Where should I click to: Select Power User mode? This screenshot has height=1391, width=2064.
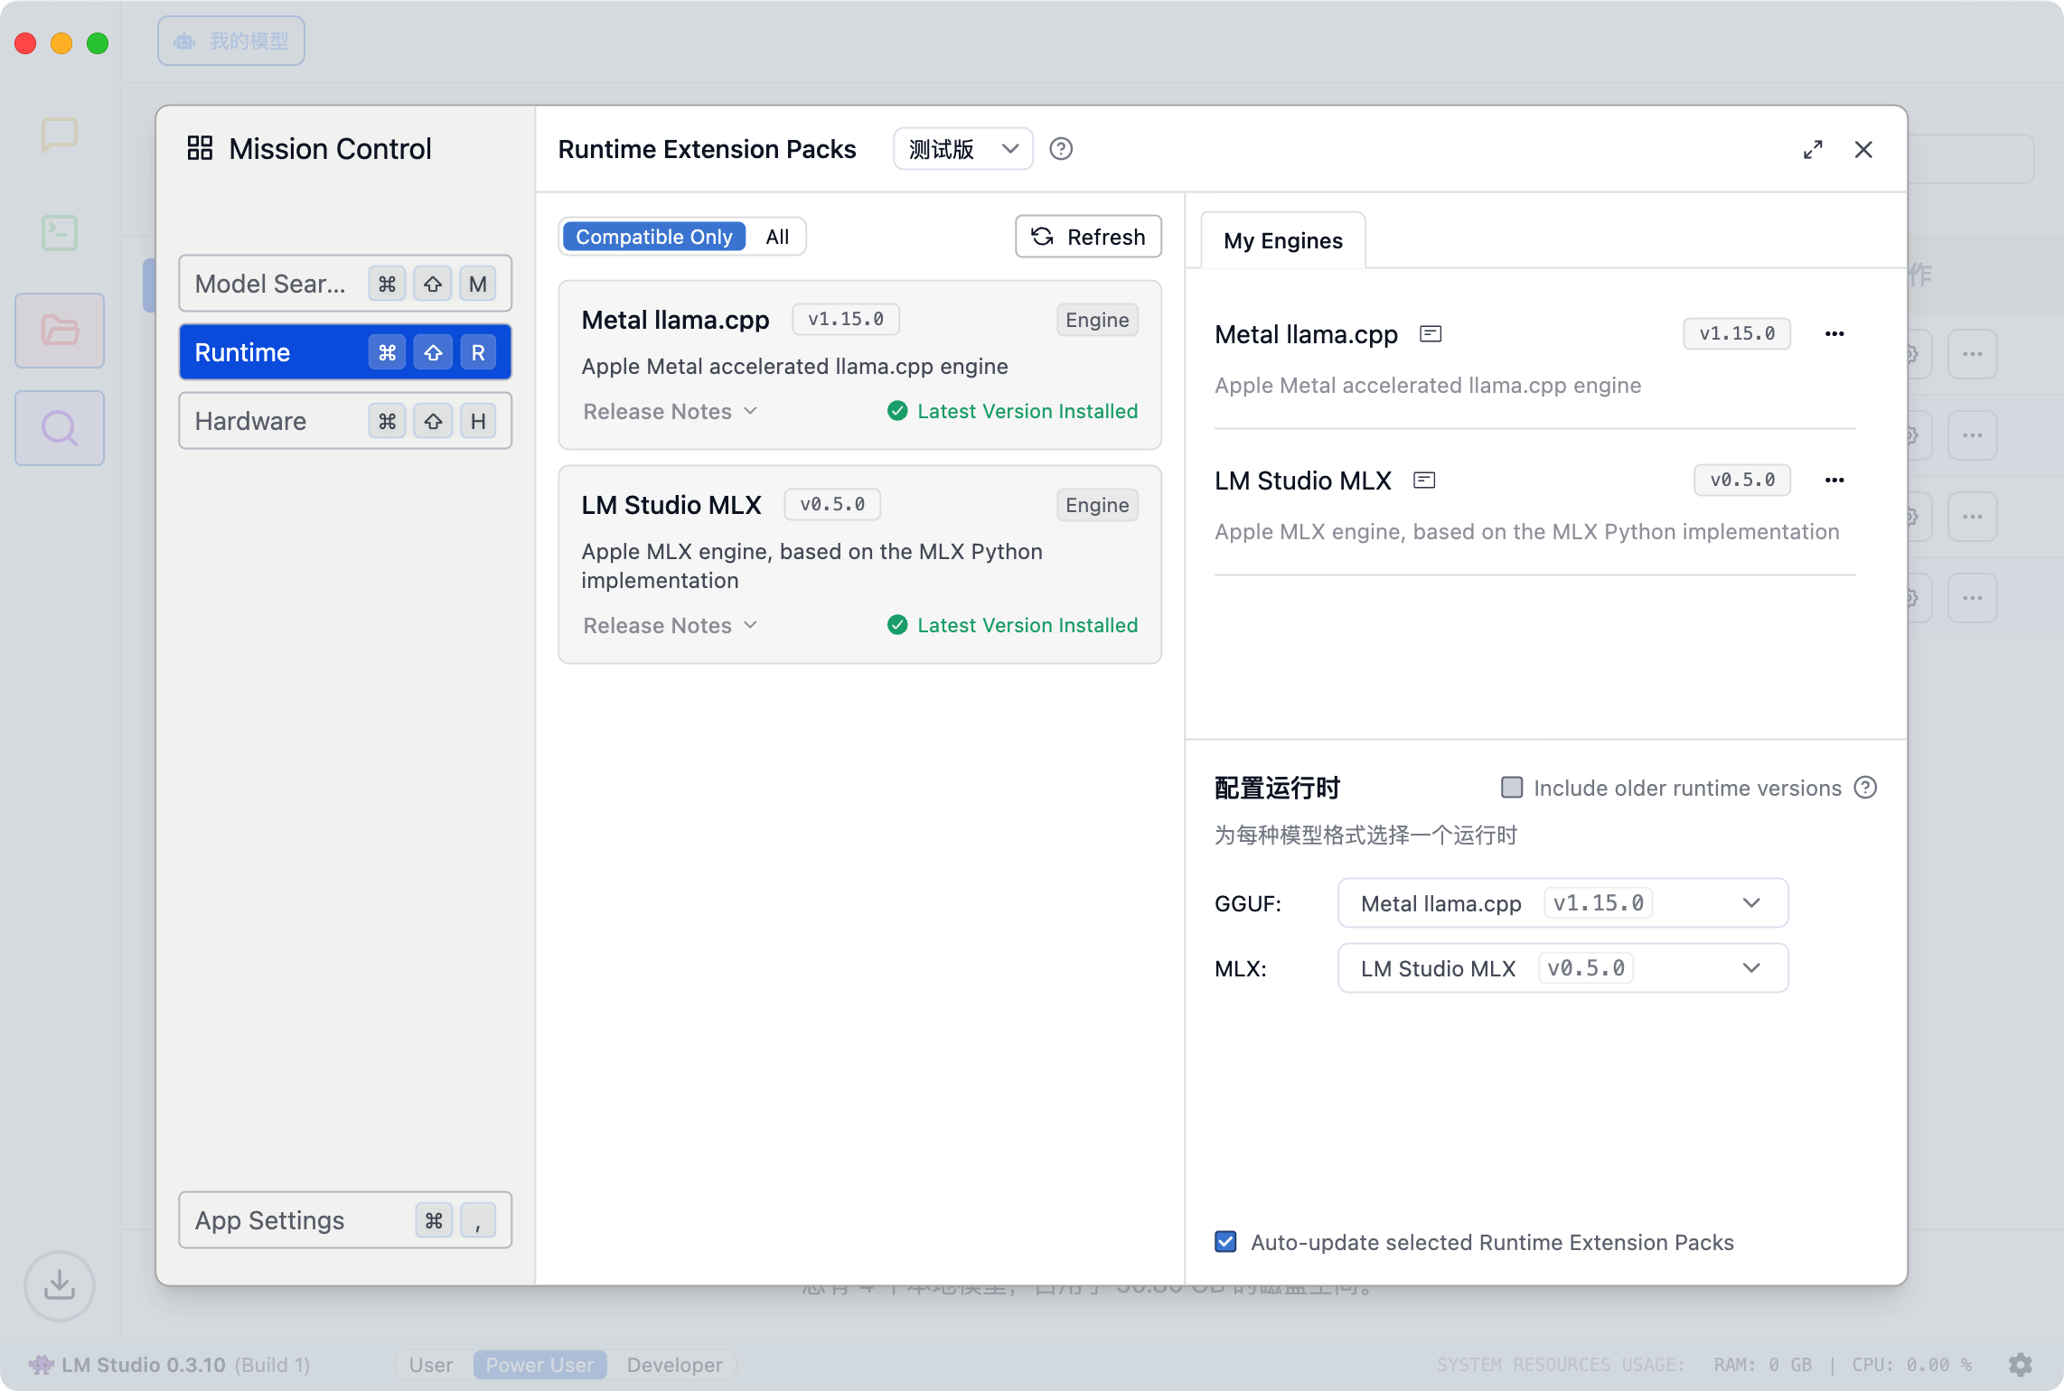pos(539,1364)
